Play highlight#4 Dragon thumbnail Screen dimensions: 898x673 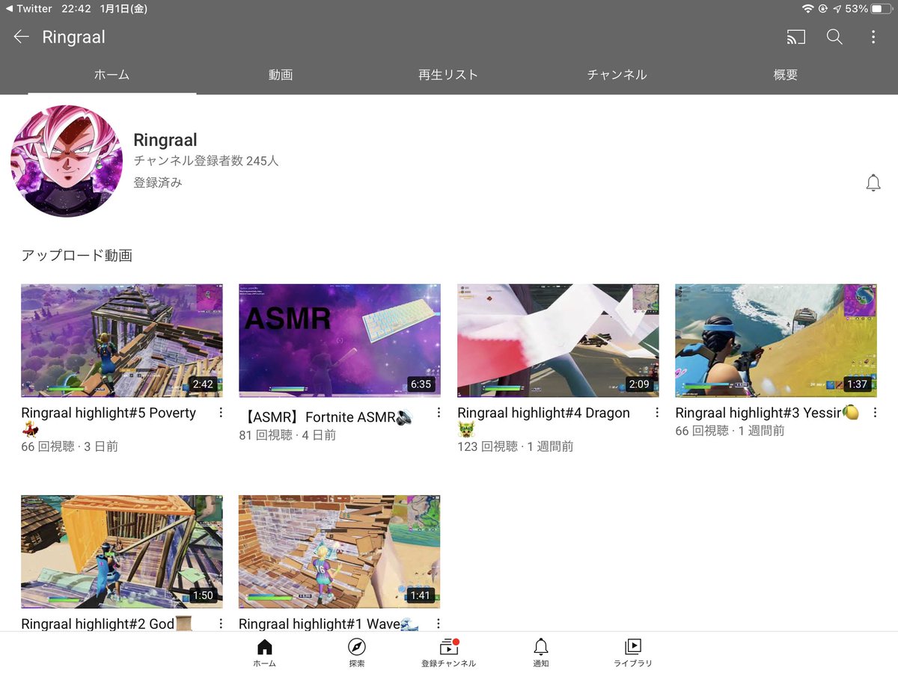[558, 340]
